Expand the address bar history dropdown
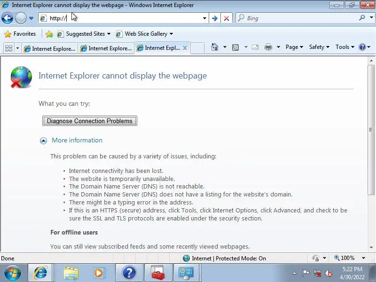 click(x=204, y=18)
